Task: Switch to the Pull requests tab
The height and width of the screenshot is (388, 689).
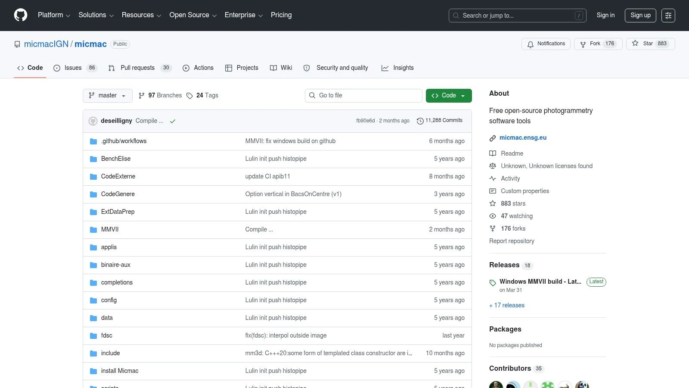Action: [x=140, y=68]
